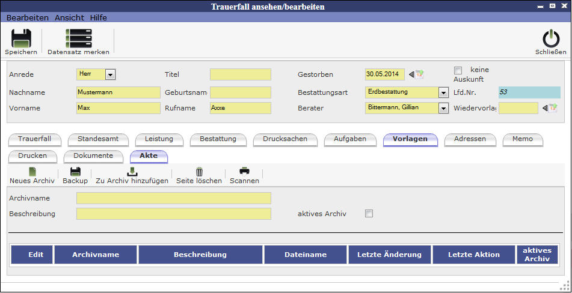This screenshot has width=572, height=293.
Task: Click the Backup icon in Akte toolbar
Action: click(75, 172)
